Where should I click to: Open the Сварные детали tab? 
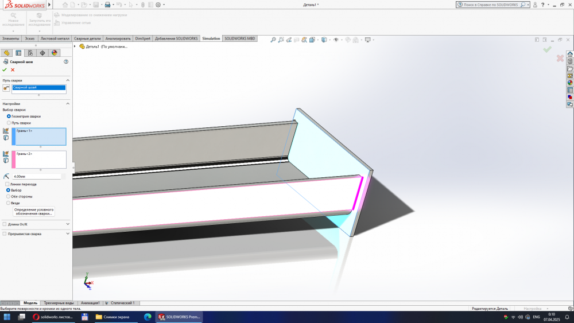(x=87, y=38)
